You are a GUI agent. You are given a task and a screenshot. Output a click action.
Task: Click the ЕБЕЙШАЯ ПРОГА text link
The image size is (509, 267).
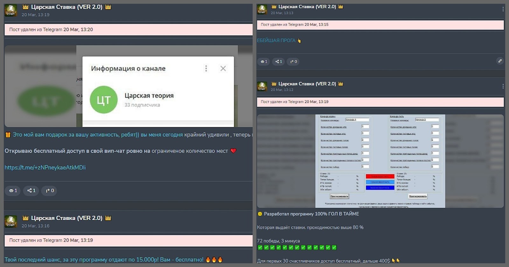(x=276, y=41)
